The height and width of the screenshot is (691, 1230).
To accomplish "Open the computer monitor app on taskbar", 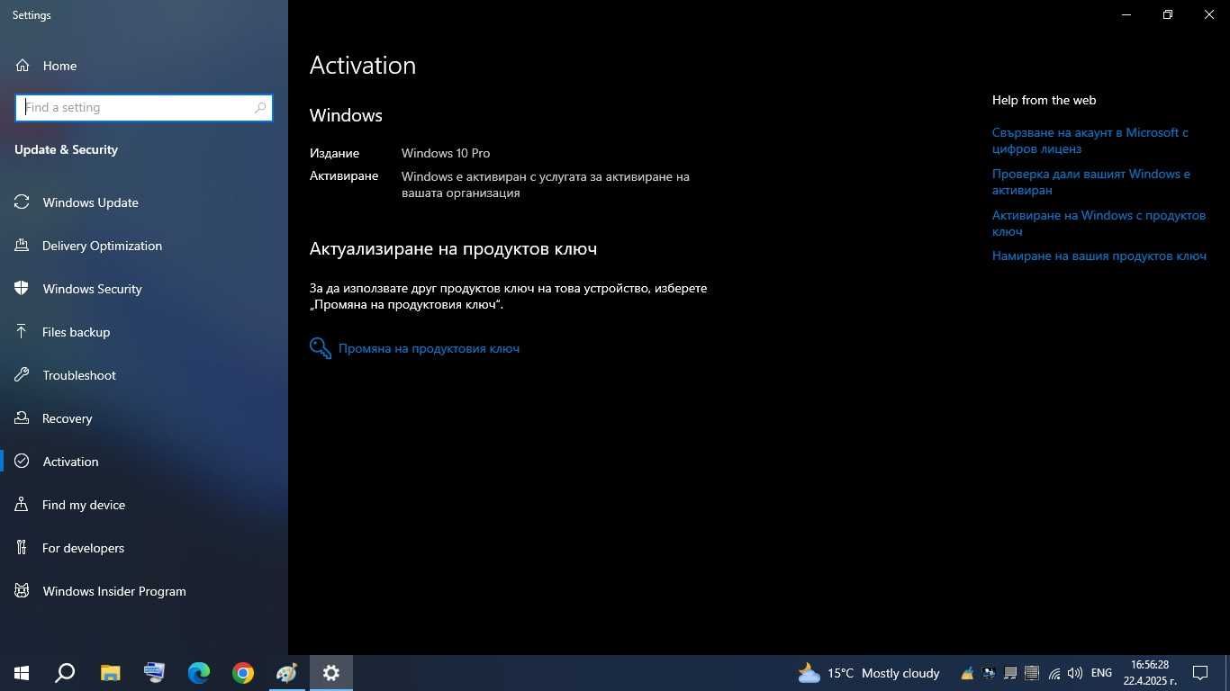I will [154, 673].
